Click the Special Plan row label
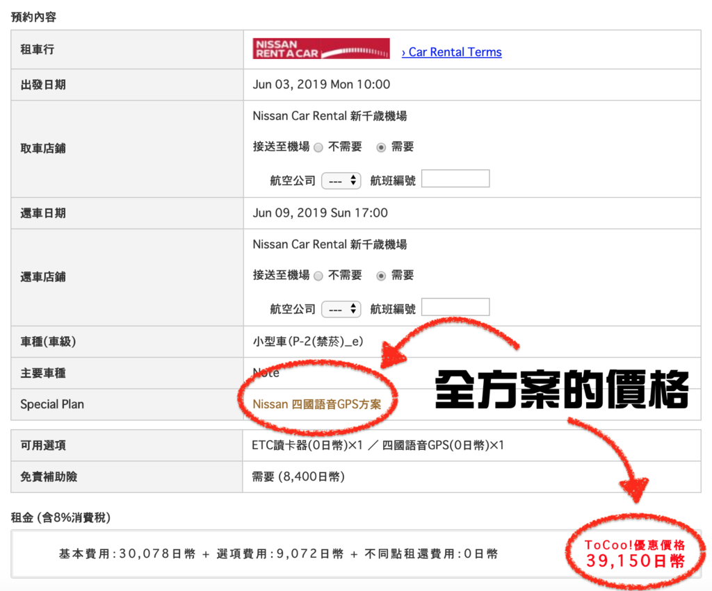The height and width of the screenshot is (591, 712). (x=52, y=404)
